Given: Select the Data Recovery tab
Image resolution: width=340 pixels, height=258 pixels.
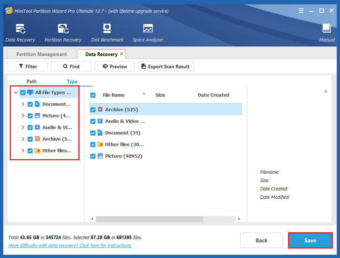Looking at the screenshot, I should pos(101,54).
